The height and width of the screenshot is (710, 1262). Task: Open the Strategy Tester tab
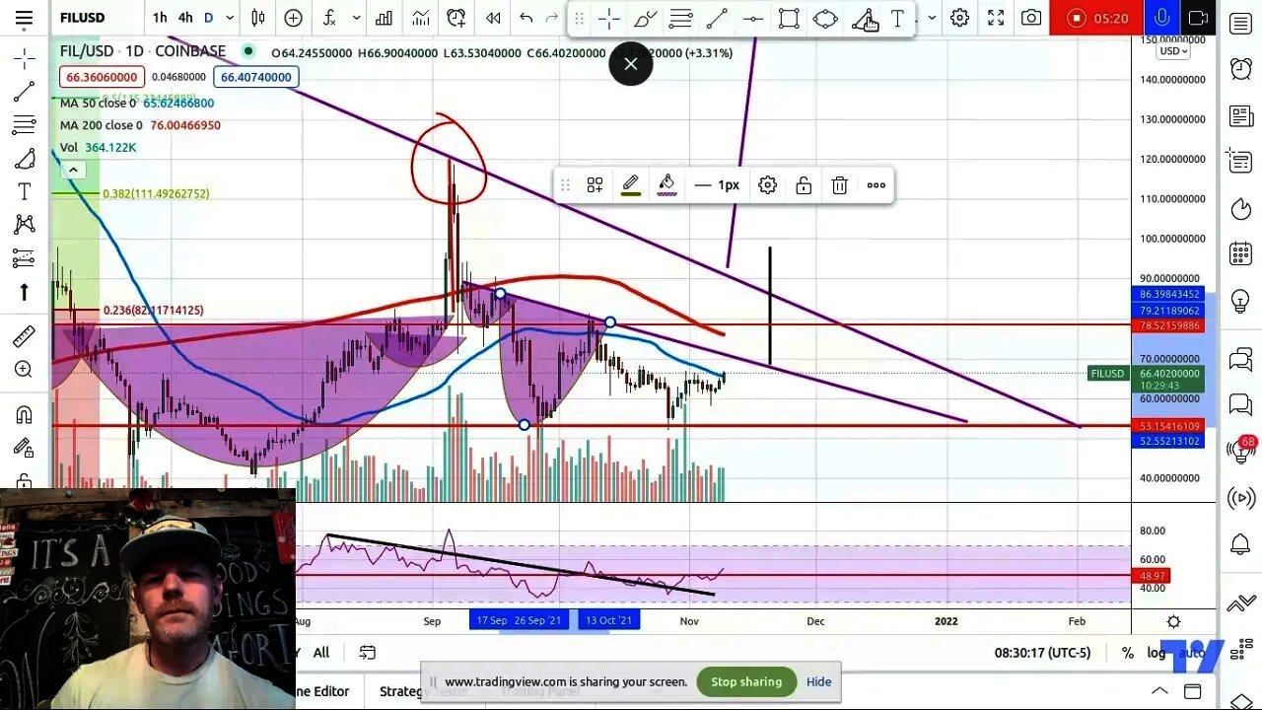point(424,691)
